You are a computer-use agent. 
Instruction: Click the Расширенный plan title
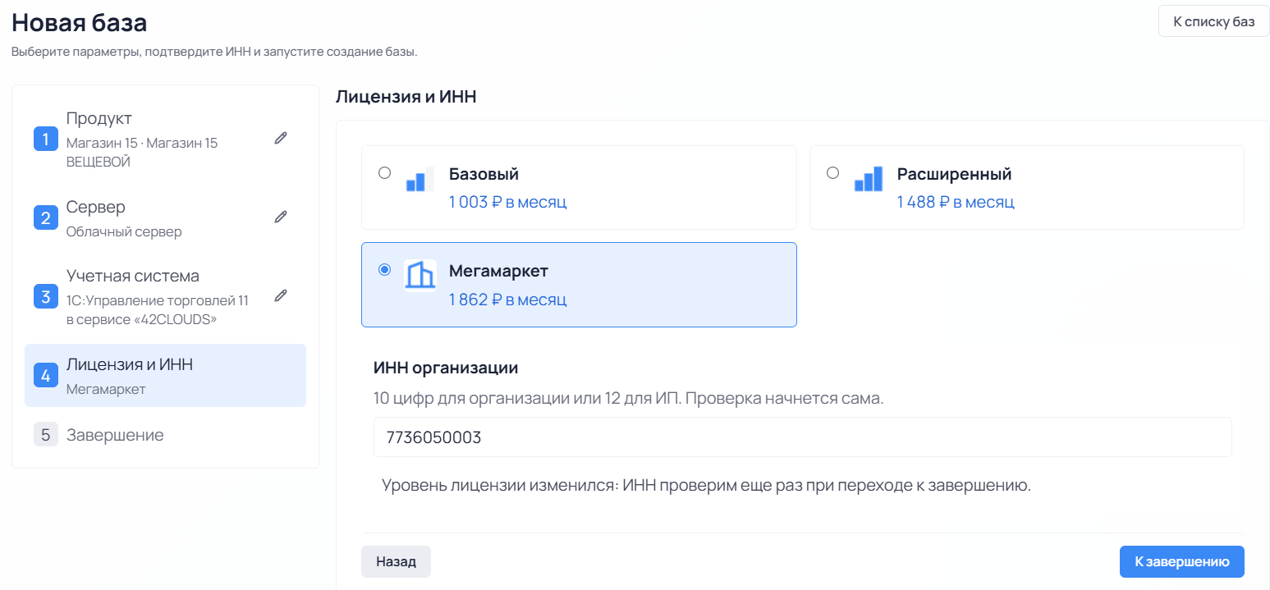(x=954, y=174)
